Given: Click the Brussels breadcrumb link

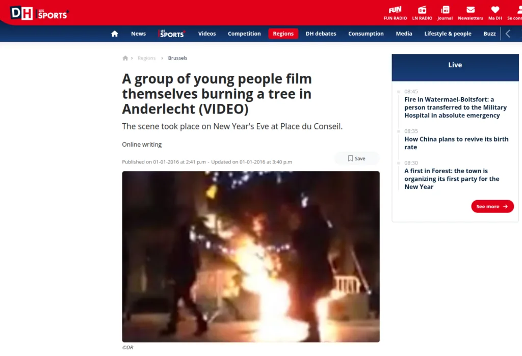Looking at the screenshot, I should tap(177, 58).
